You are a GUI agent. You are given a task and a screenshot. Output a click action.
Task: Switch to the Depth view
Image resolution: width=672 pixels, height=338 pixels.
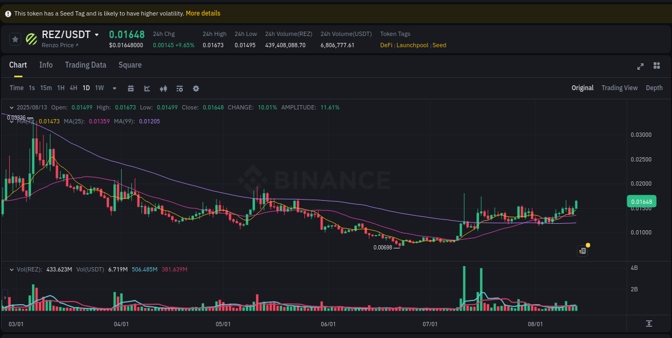tap(654, 87)
